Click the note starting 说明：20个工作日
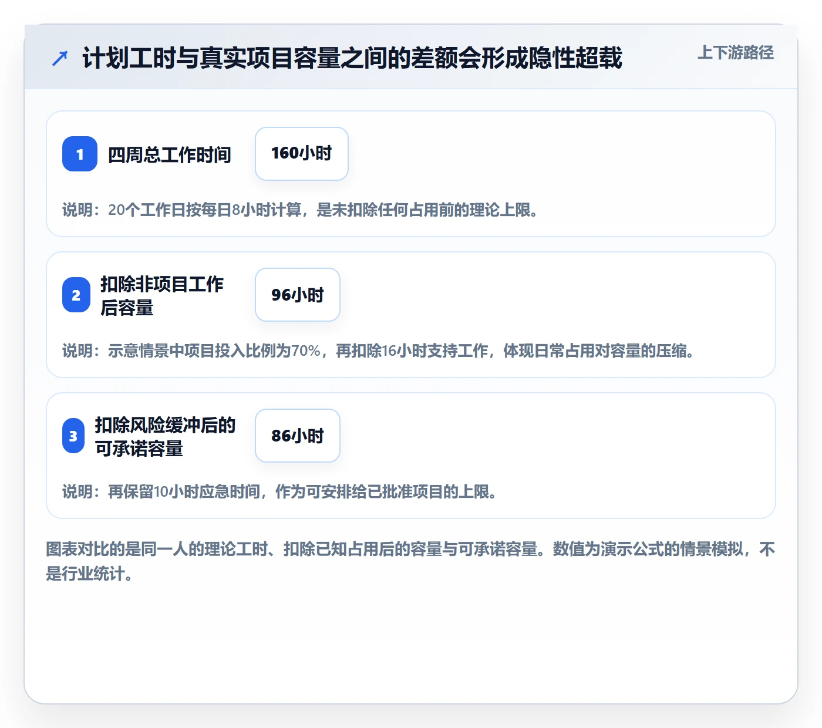 click(301, 210)
